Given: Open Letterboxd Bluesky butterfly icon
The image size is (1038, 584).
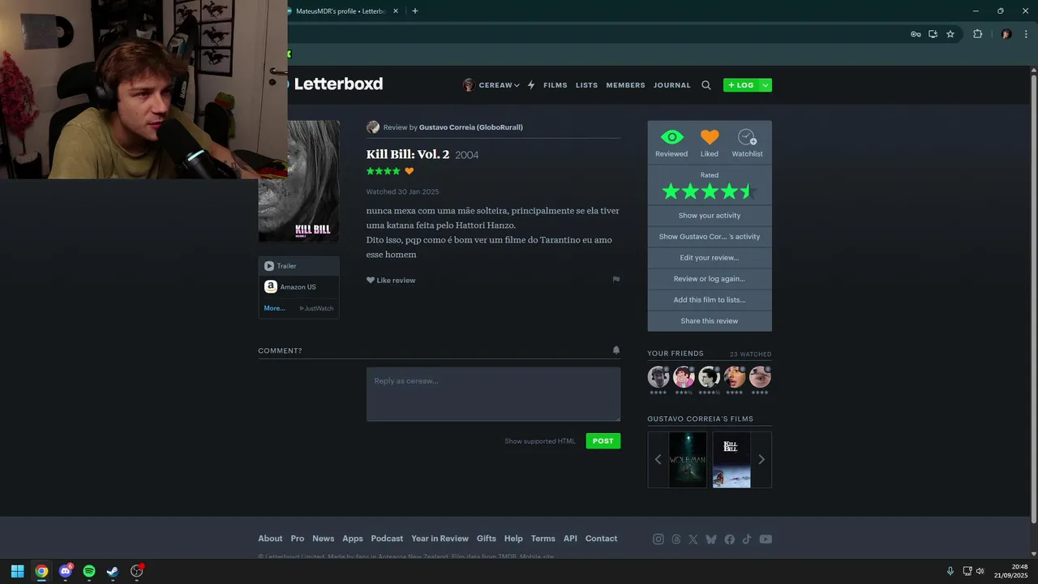Looking at the screenshot, I should tap(711, 539).
